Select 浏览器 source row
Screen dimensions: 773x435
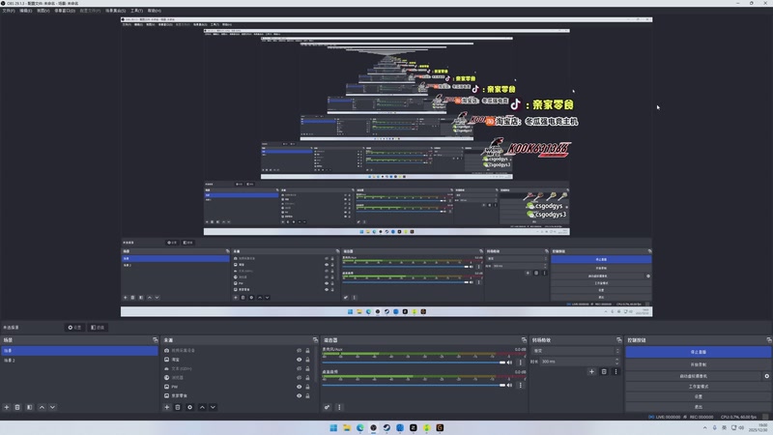[239, 378]
